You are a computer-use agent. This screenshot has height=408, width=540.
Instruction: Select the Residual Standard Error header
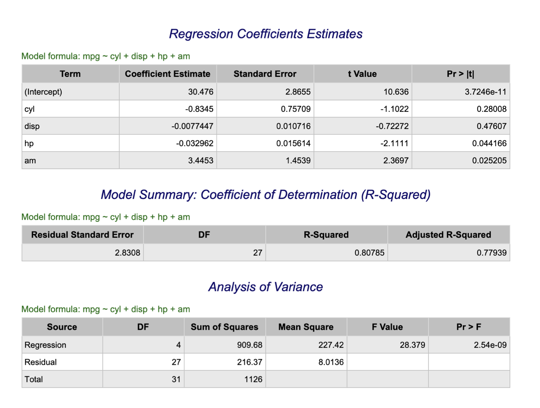click(x=82, y=235)
